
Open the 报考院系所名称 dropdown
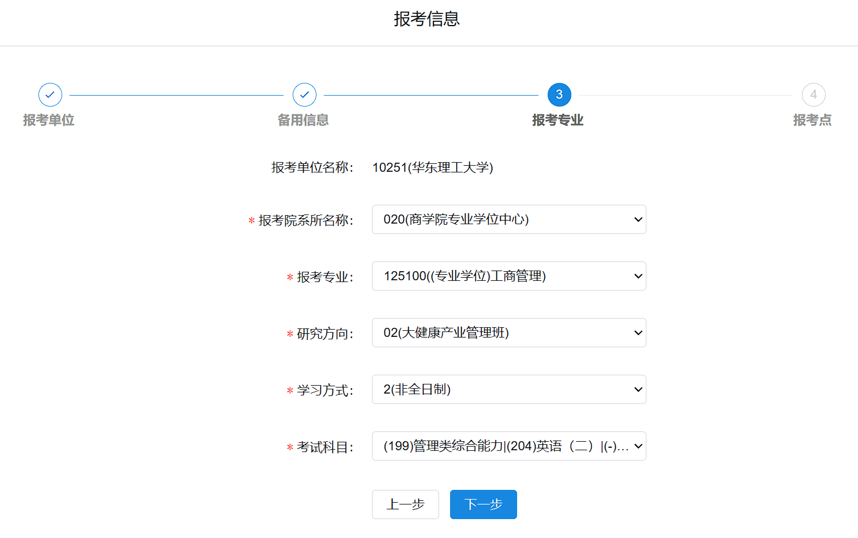[x=509, y=219]
